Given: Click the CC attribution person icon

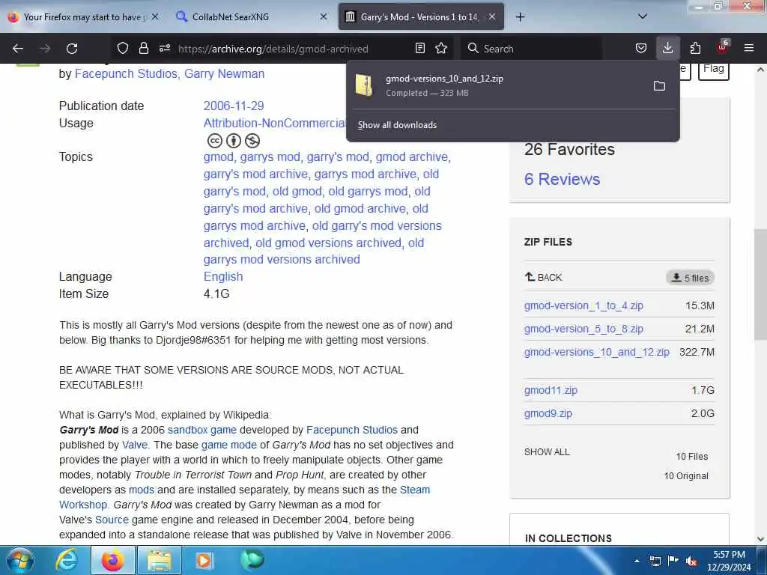Looking at the screenshot, I should (234, 141).
